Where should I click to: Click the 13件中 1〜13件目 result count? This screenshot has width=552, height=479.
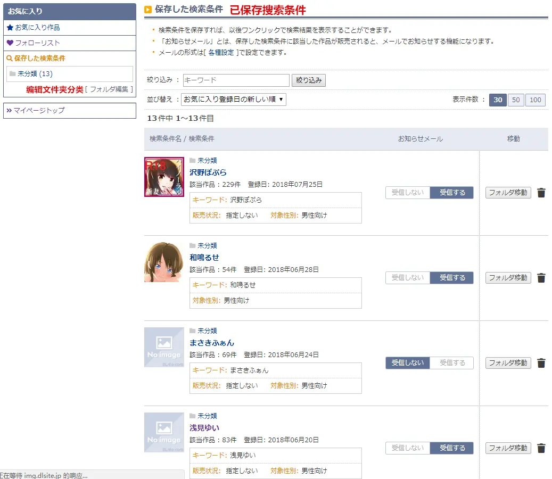(180, 118)
